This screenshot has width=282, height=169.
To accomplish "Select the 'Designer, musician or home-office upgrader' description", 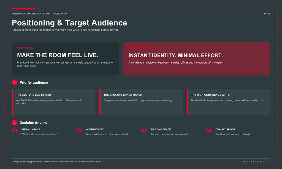I will (x=138, y=100).
